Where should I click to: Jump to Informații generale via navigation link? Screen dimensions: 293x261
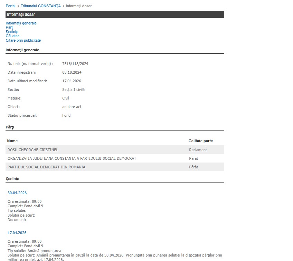tap(21, 23)
